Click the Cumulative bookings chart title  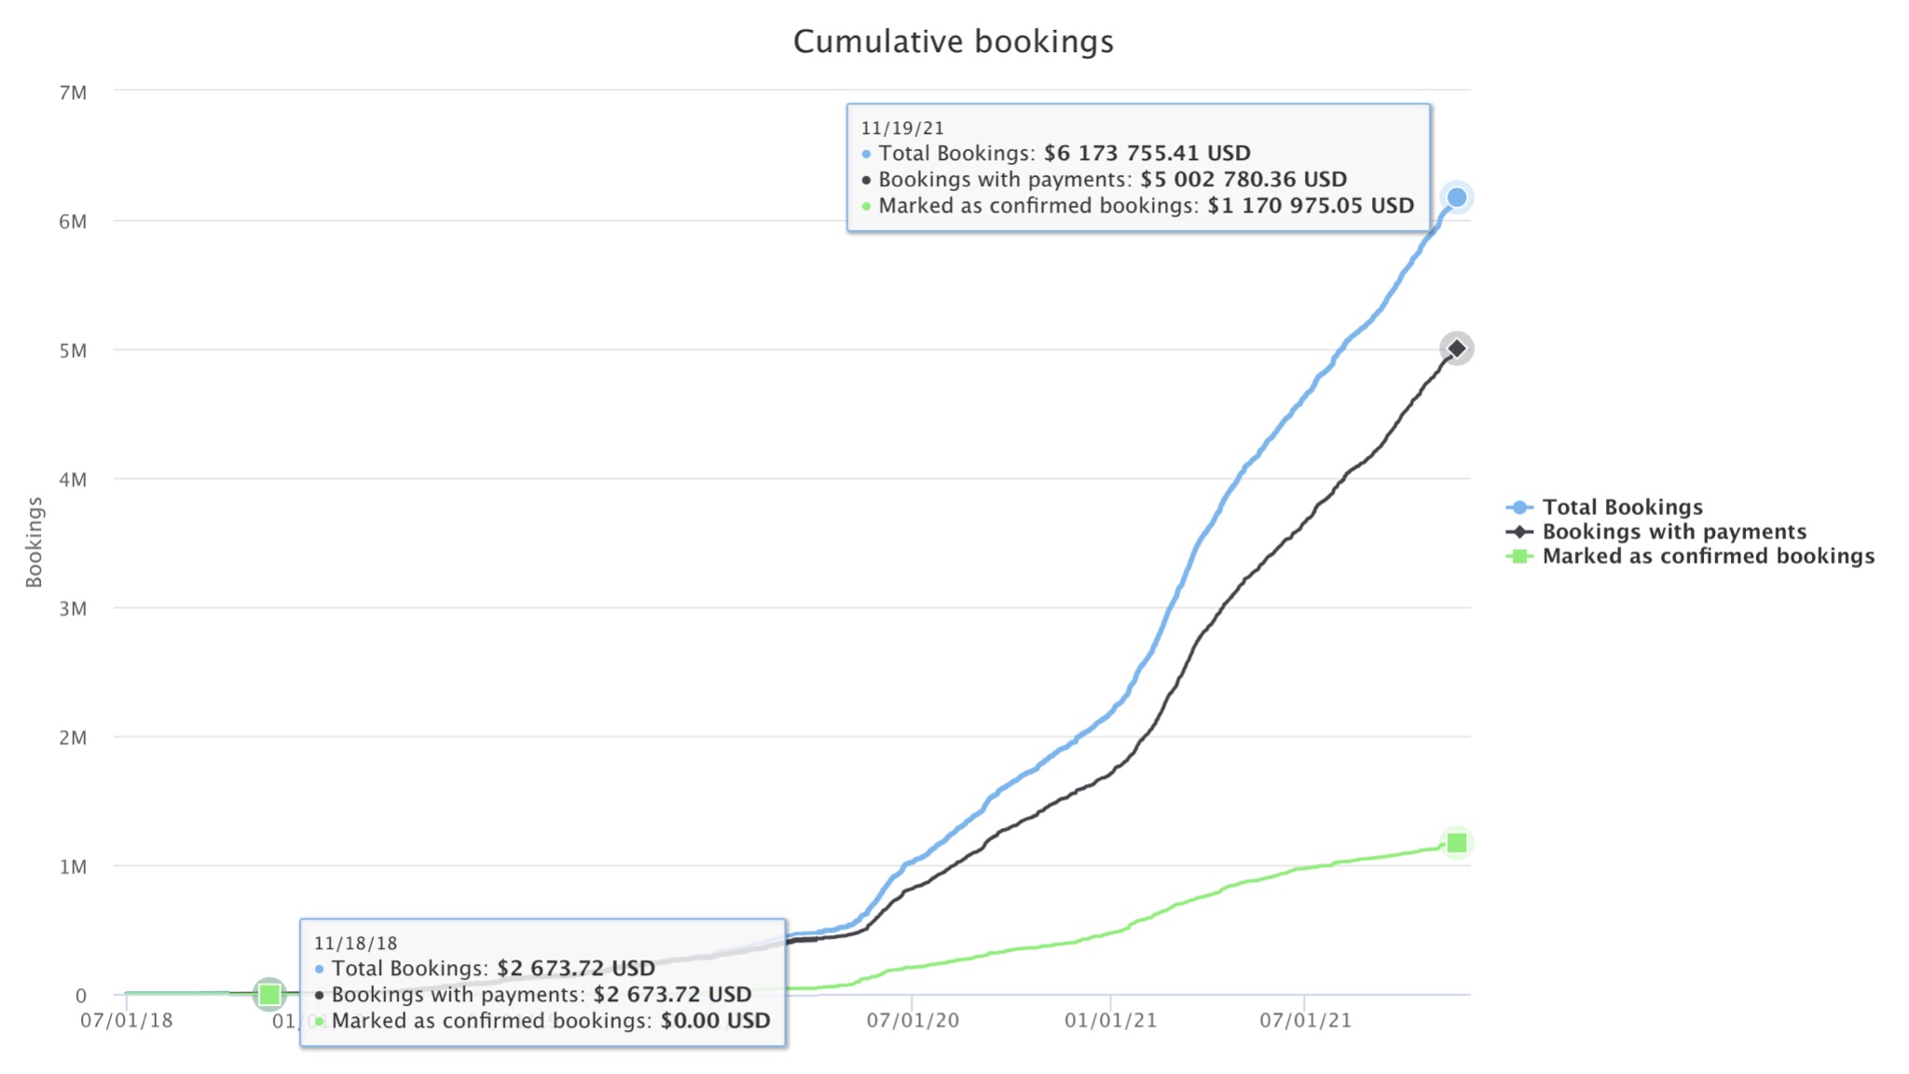pyautogui.click(x=953, y=42)
